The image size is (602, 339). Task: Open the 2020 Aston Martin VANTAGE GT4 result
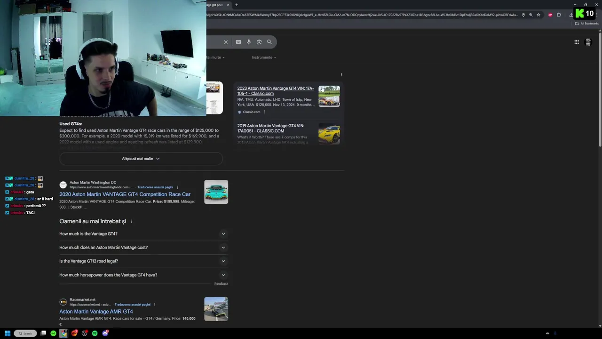pos(125,194)
